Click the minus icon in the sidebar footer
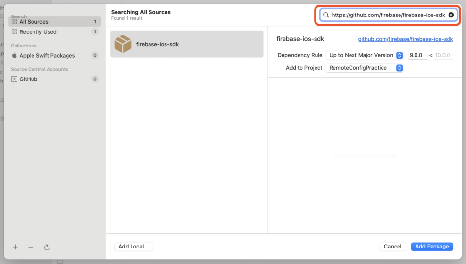This screenshot has height=264, width=466. click(31, 247)
